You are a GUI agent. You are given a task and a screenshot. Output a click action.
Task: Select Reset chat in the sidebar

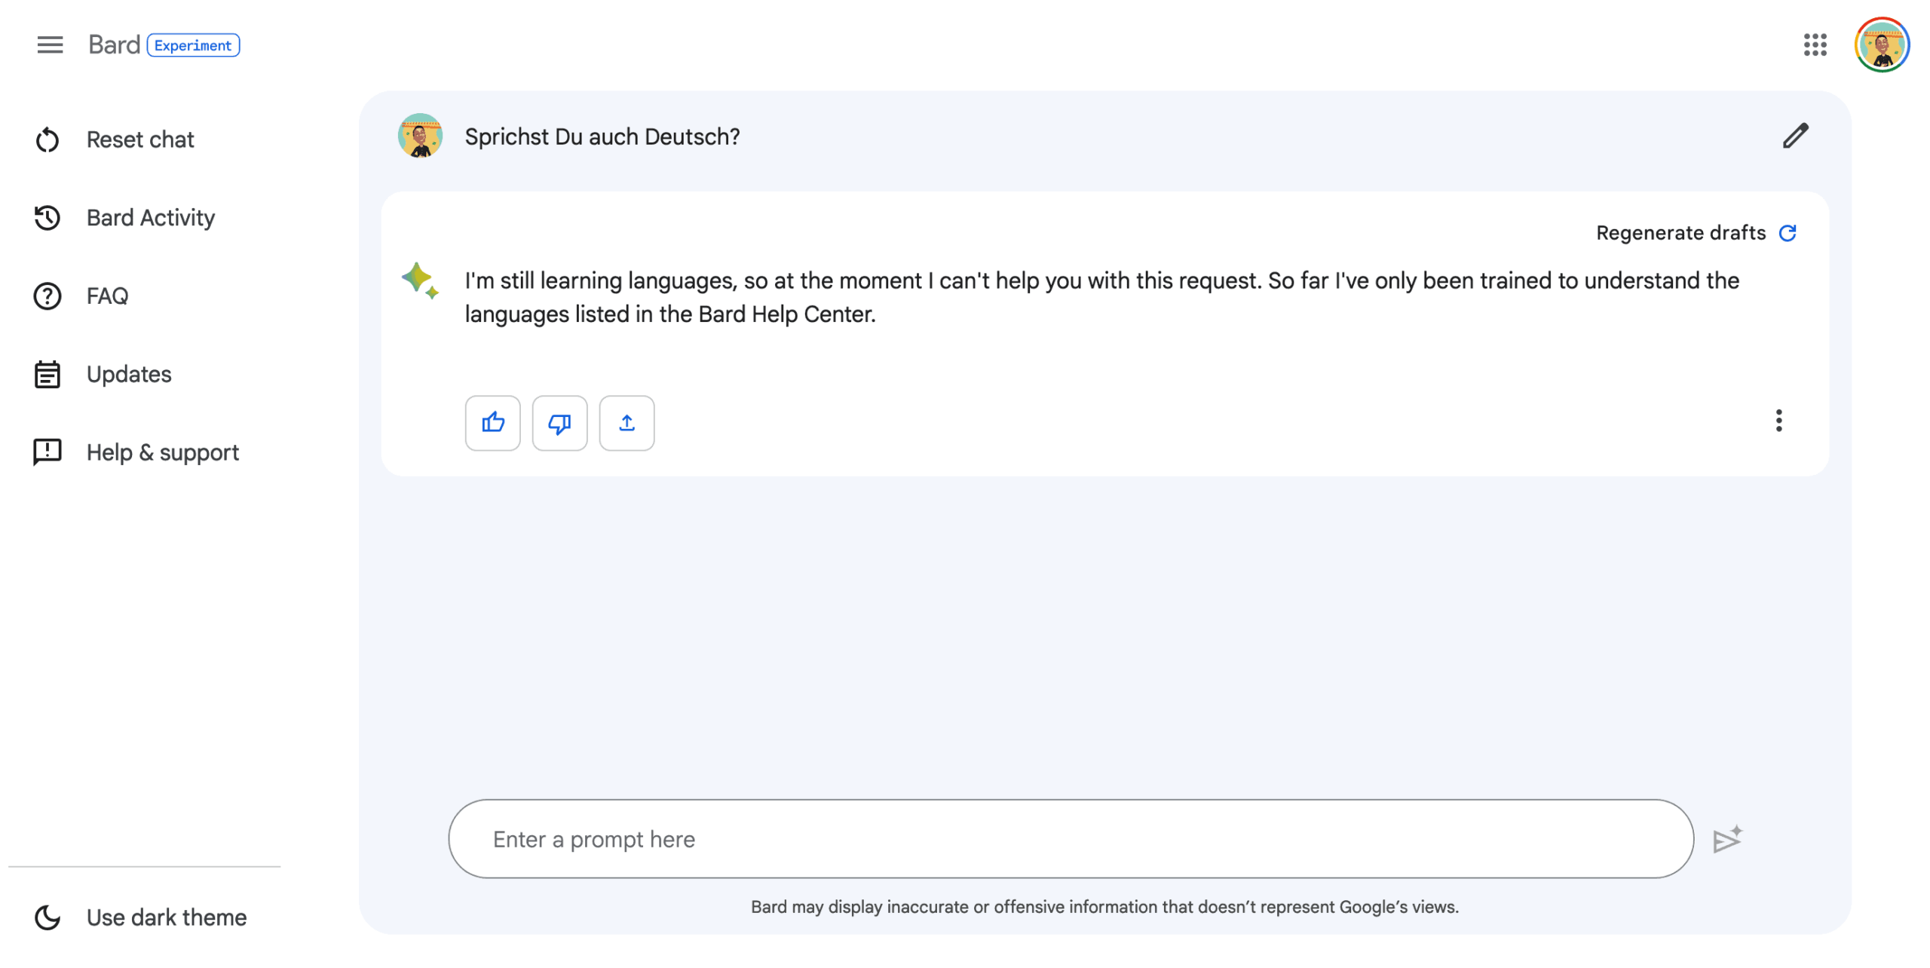point(140,139)
